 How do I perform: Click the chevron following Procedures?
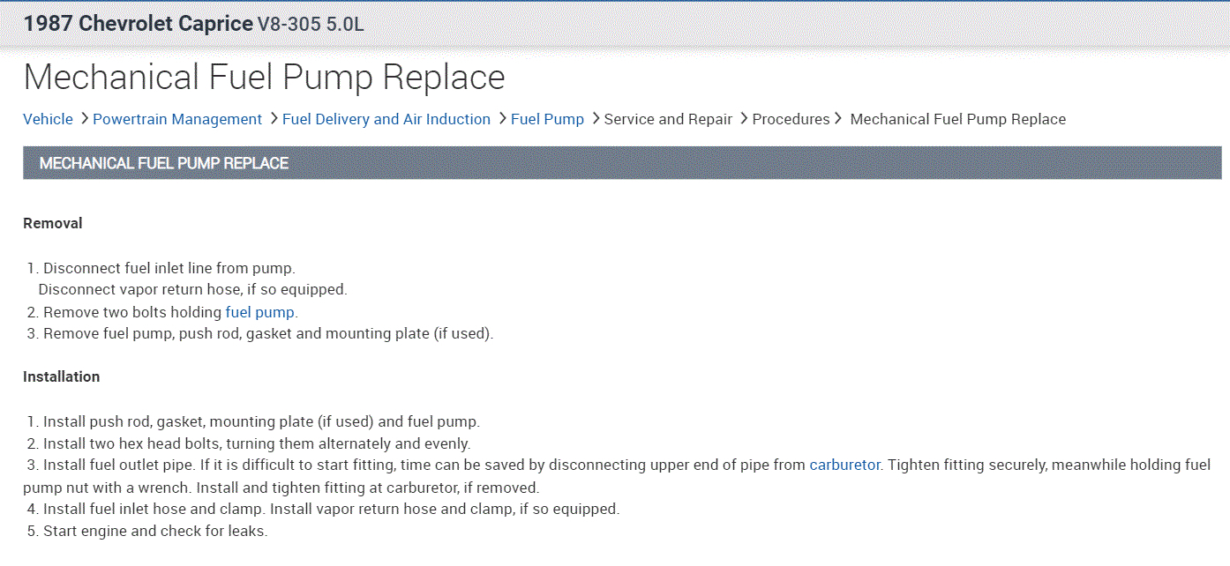coord(837,118)
